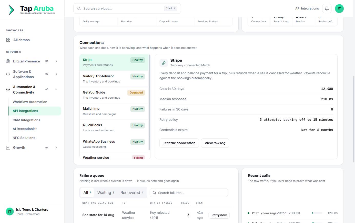Select the WhatsApp Business connection
The image size is (355, 223).
click(x=114, y=144)
